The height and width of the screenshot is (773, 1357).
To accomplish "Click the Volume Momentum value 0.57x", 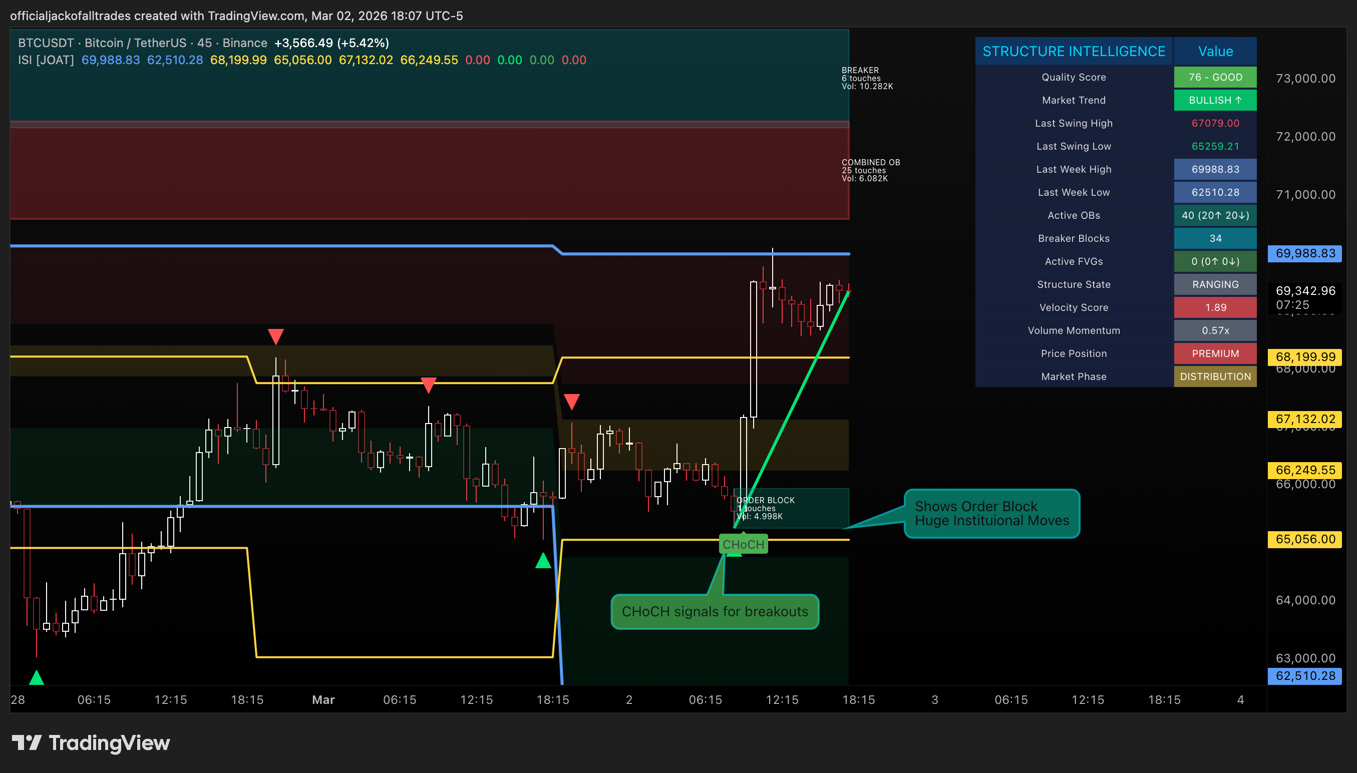I will (1215, 330).
